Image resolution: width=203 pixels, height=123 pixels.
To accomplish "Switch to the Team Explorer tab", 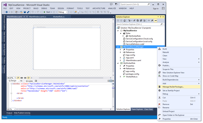I will pyautogui.click(x=137, y=109).
